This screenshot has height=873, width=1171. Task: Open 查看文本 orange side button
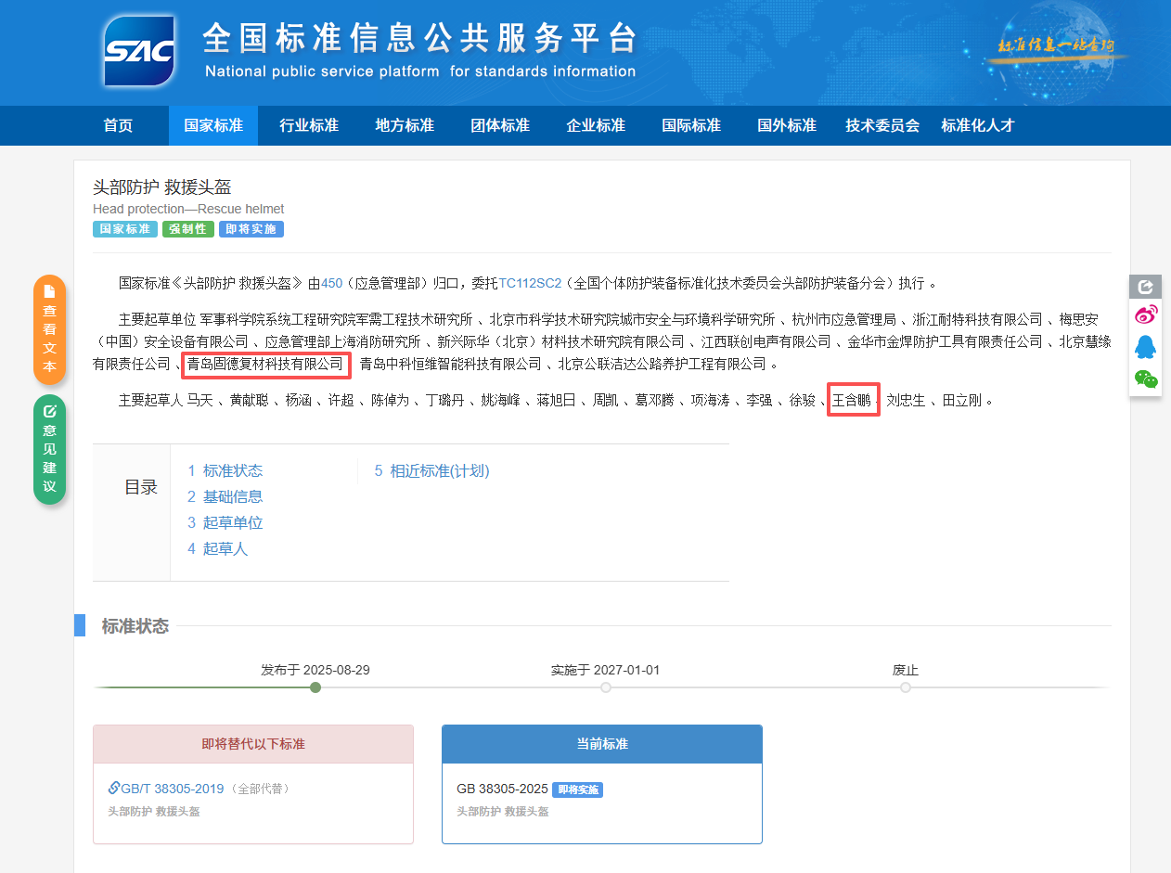(x=49, y=329)
